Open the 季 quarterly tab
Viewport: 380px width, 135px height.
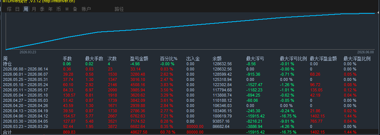(x=42, y=9)
